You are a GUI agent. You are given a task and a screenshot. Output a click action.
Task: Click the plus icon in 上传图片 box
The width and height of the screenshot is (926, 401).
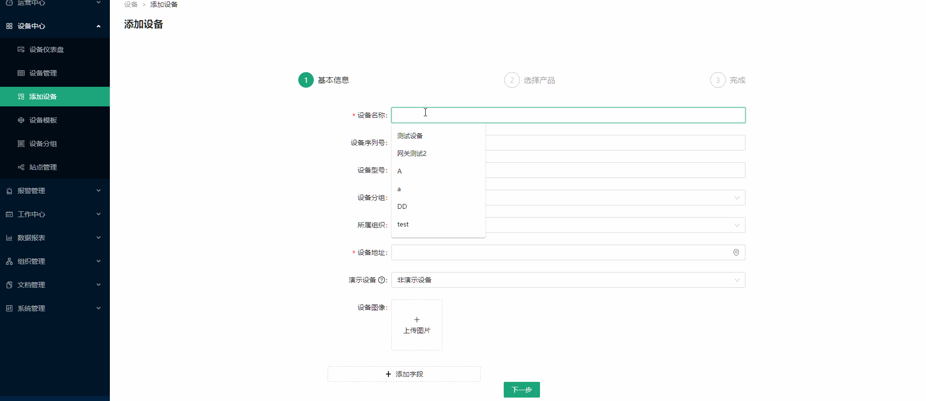point(417,320)
